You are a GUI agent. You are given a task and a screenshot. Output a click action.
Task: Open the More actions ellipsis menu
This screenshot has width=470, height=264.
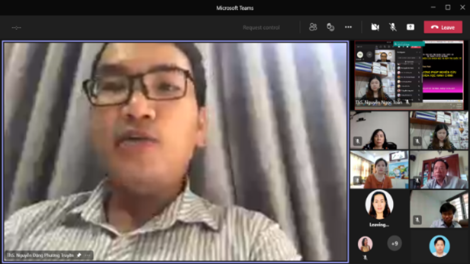348,27
